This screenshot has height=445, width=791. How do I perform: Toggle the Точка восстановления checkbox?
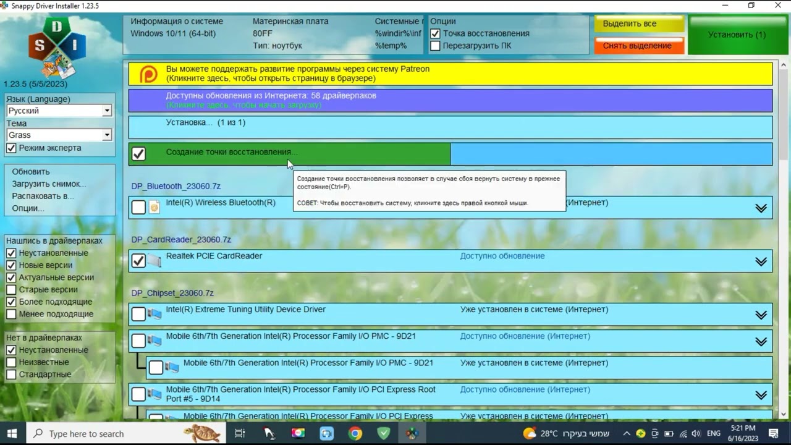(435, 33)
